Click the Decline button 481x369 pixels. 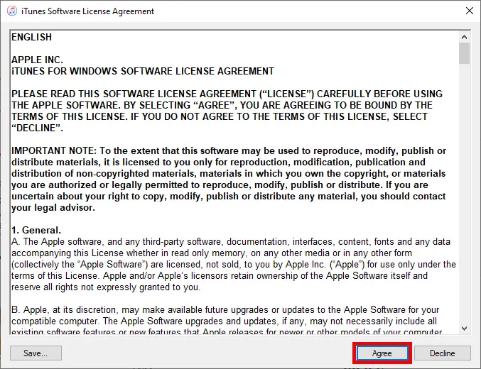[443, 353]
